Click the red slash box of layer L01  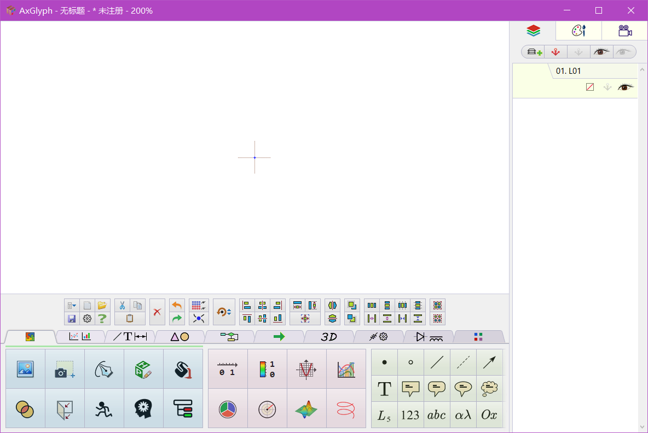pyautogui.click(x=590, y=87)
